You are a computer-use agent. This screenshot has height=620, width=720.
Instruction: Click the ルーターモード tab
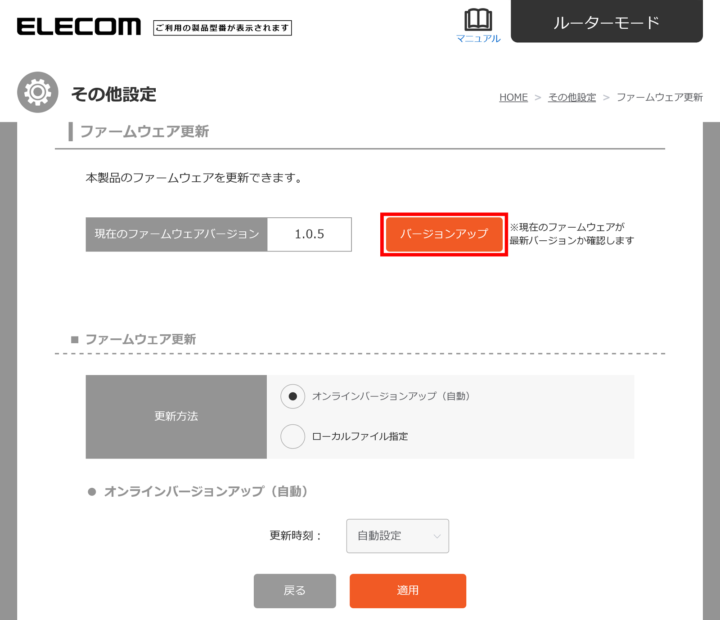[607, 21]
